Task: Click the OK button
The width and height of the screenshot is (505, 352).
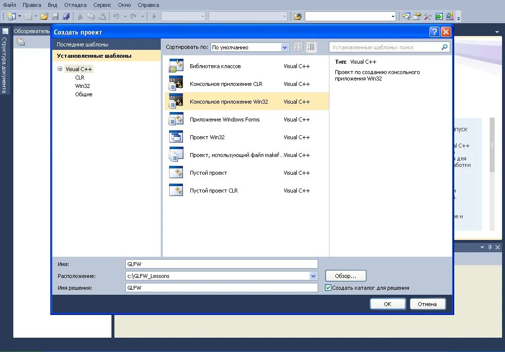Action: coord(388,304)
